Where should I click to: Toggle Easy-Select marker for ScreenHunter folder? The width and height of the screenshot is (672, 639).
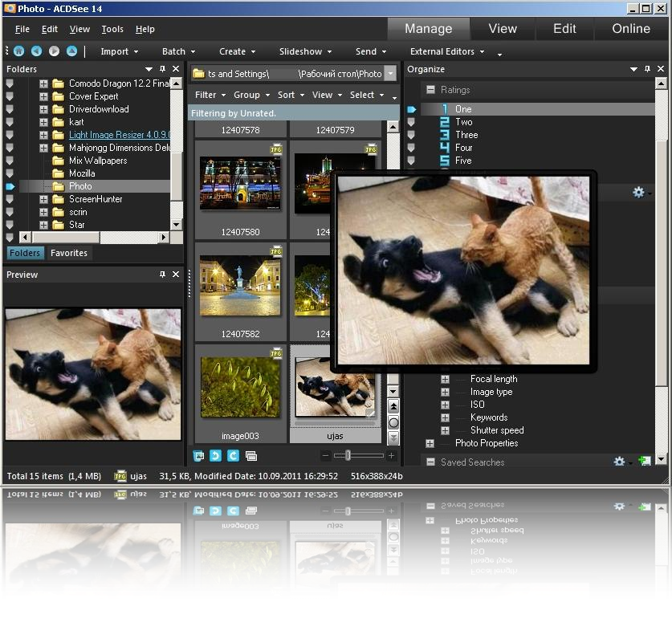click(10, 199)
